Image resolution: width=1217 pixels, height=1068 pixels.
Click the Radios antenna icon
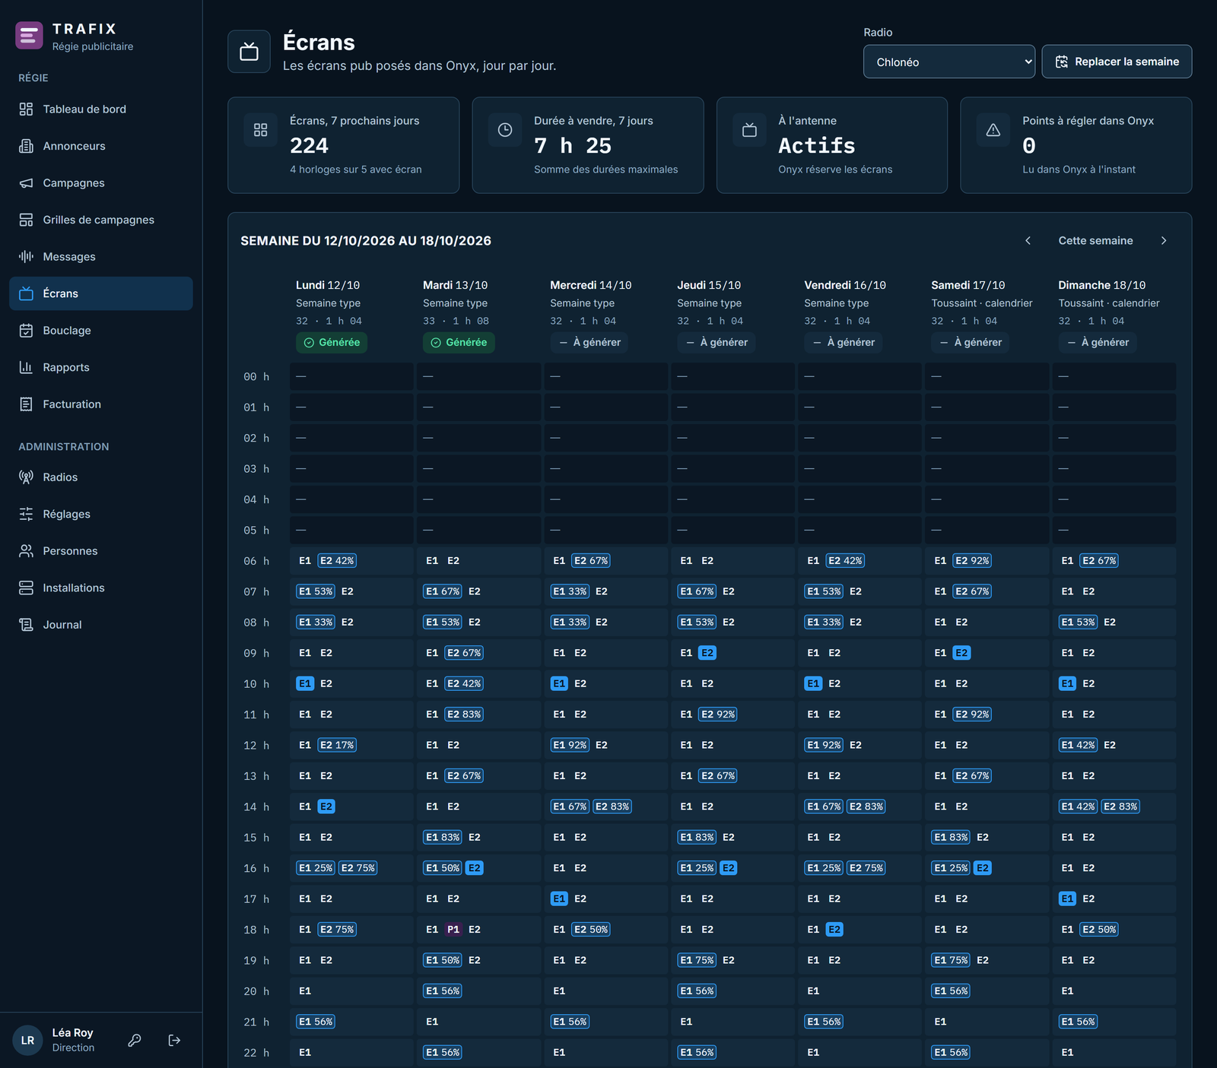(26, 477)
